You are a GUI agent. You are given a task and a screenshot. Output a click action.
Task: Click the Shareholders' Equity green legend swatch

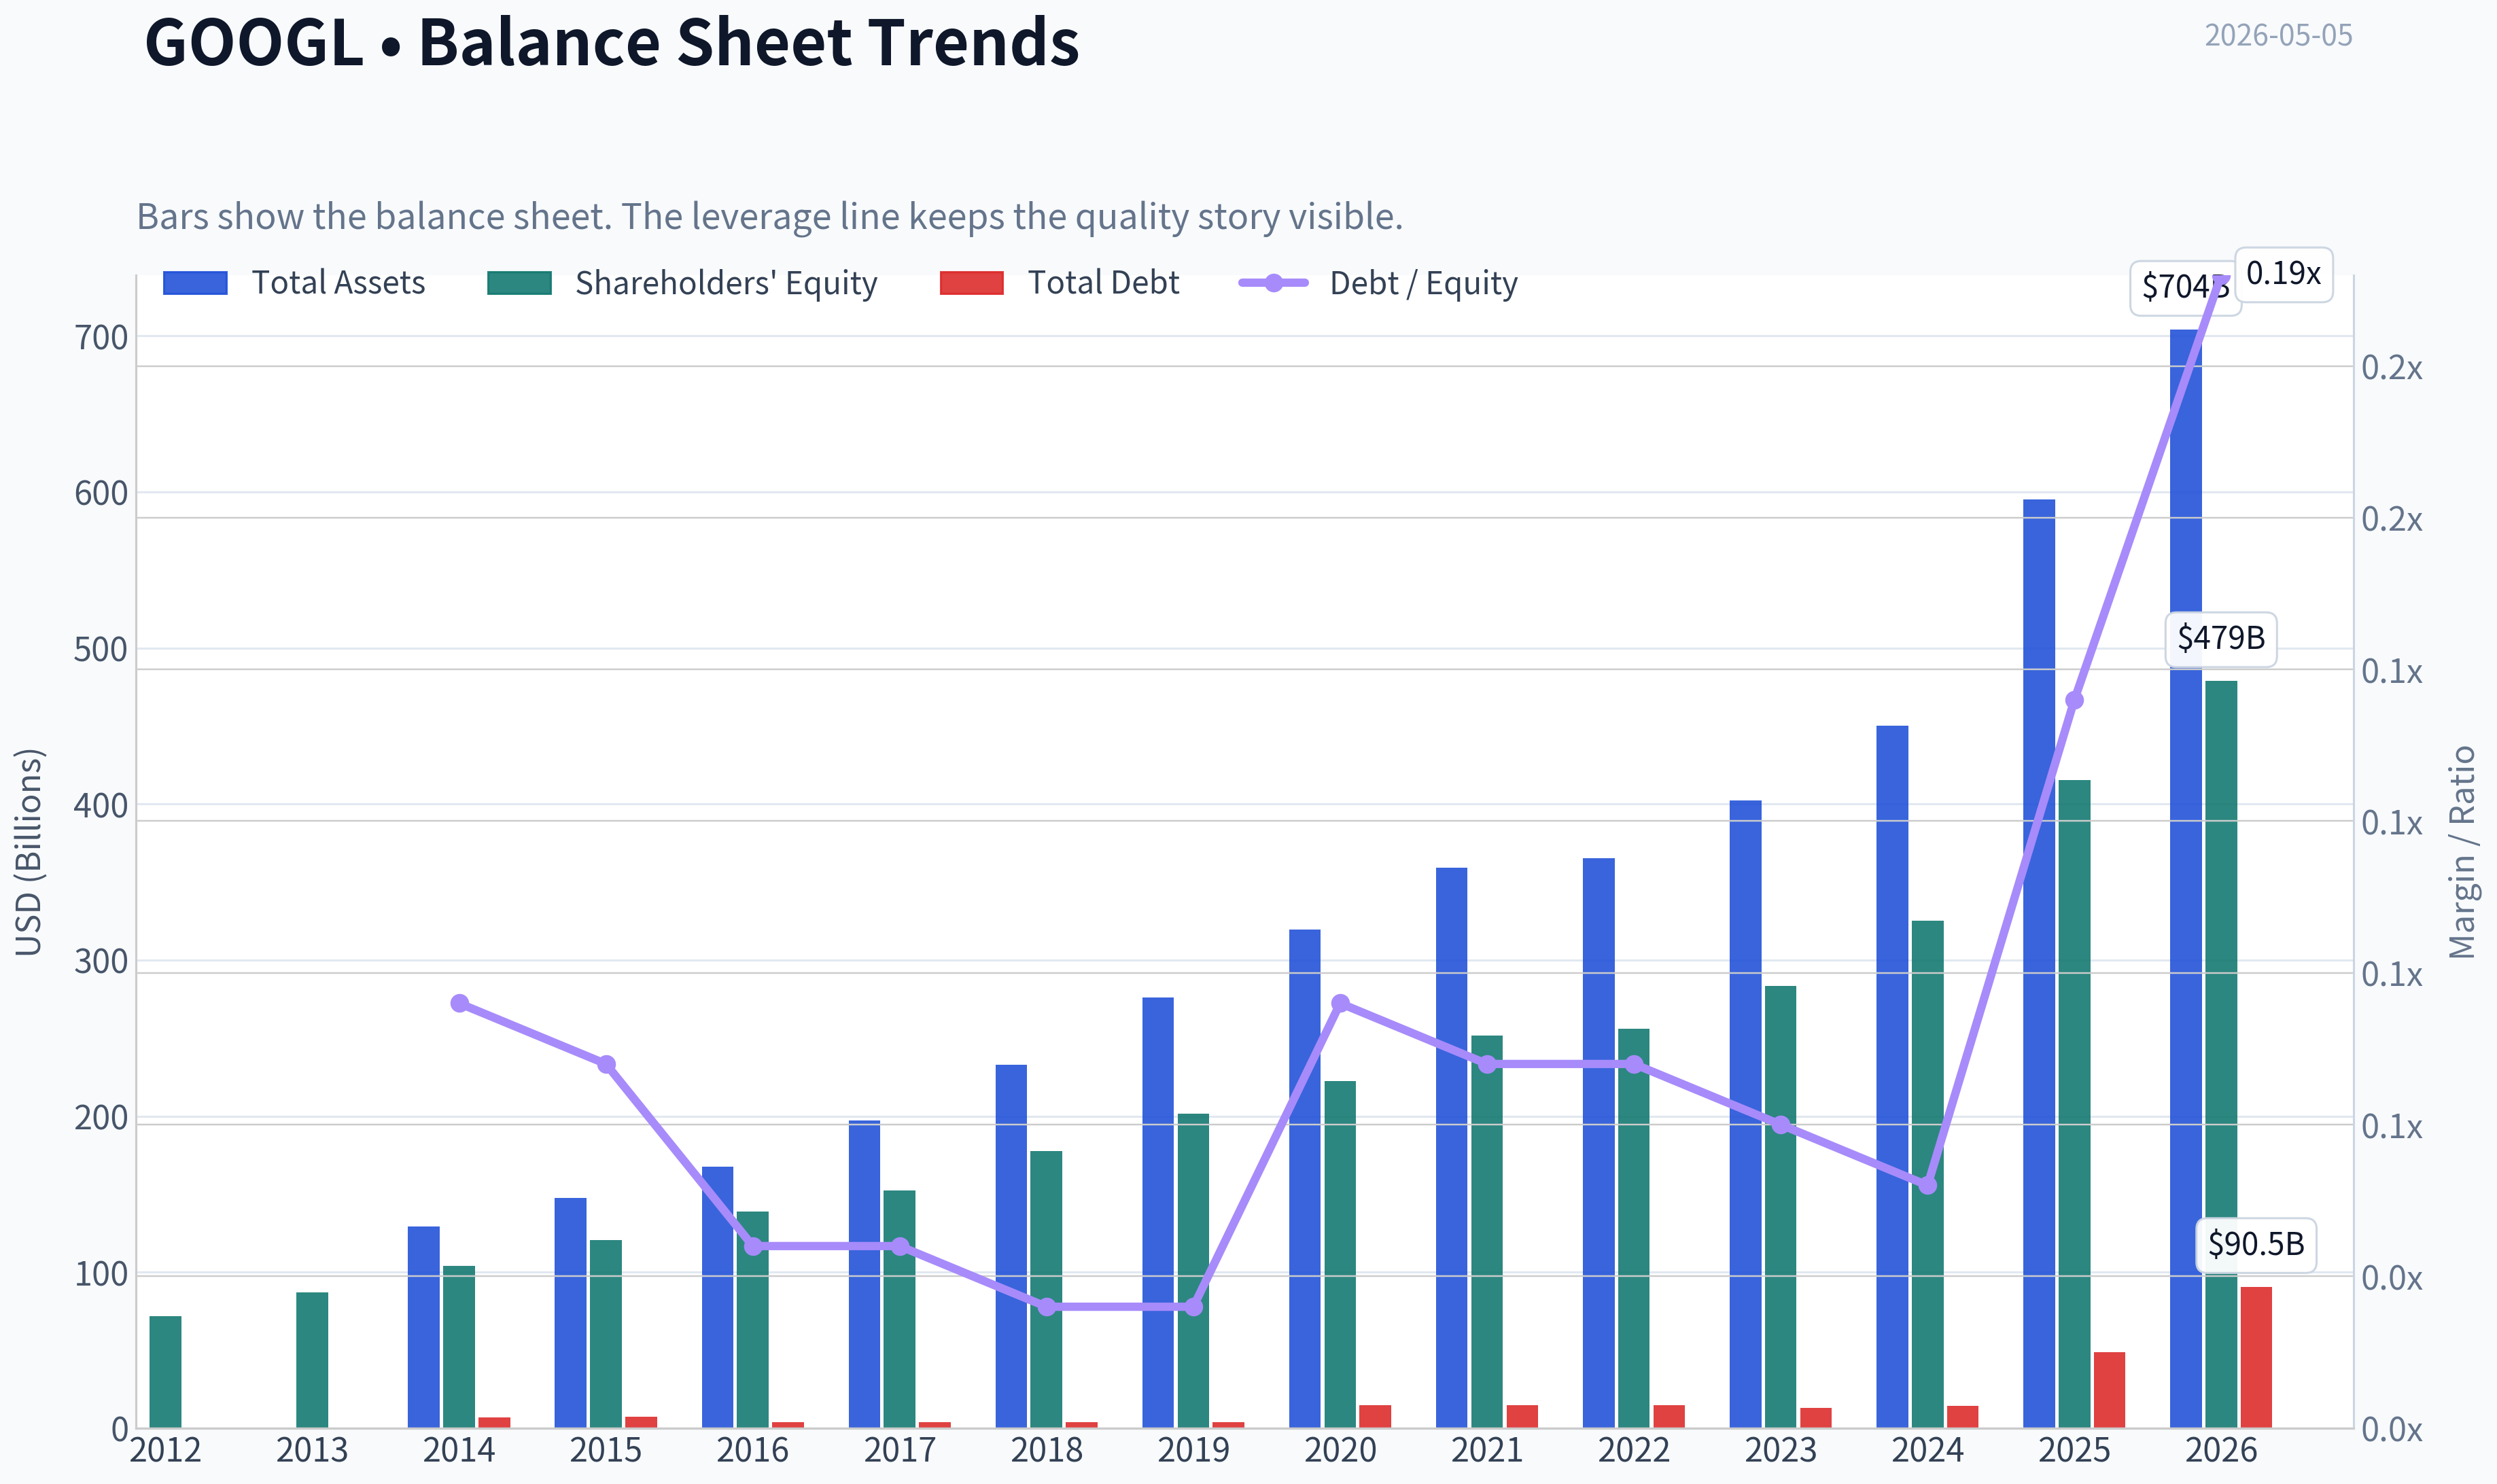pos(519,283)
